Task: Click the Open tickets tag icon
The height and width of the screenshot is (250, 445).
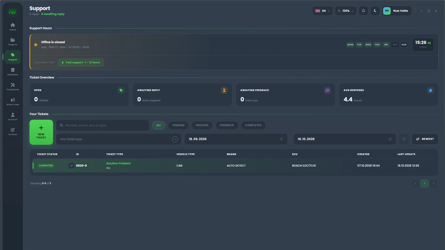Action: pyautogui.click(x=121, y=90)
